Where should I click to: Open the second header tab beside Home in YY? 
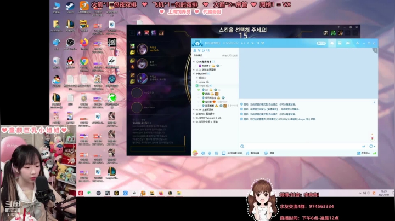pyautogui.click(x=340, y=43)
